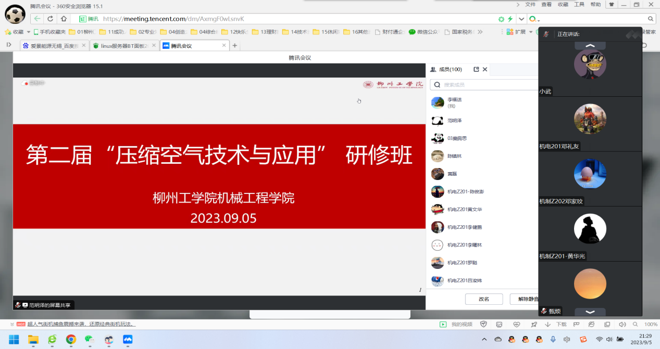Open the browser skin shirt icon
This screenshot has height=349, width=660.
point(612,5)
